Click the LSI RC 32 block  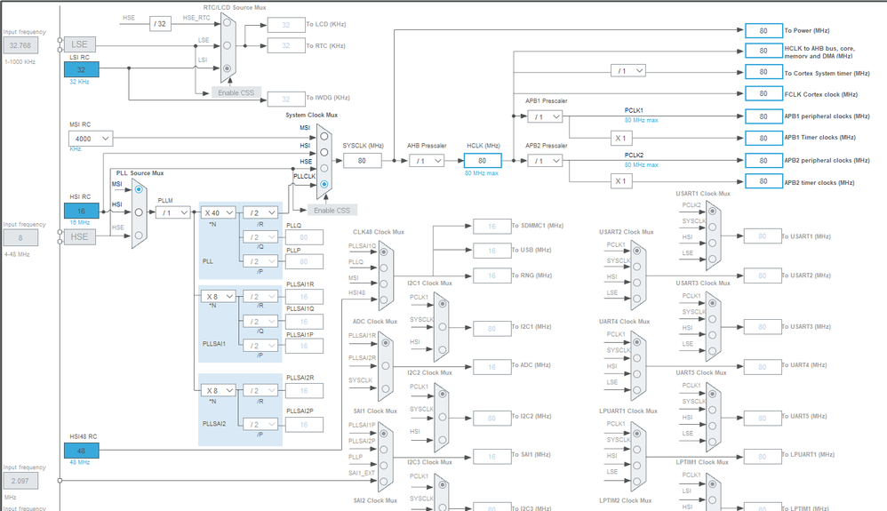pos(82,69)
